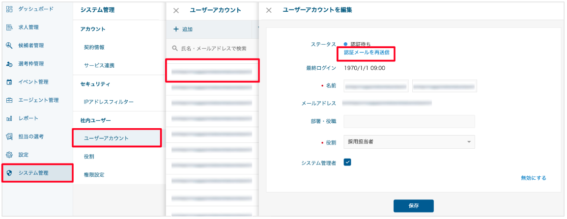Click the 認証メールを再送信 link
Screen dimensions: 567x219
click(366, 52)
